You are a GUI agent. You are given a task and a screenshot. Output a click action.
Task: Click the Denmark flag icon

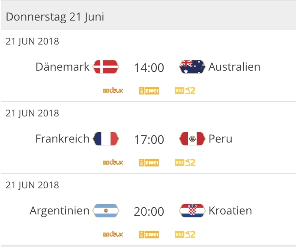click(x=106, y=67)
